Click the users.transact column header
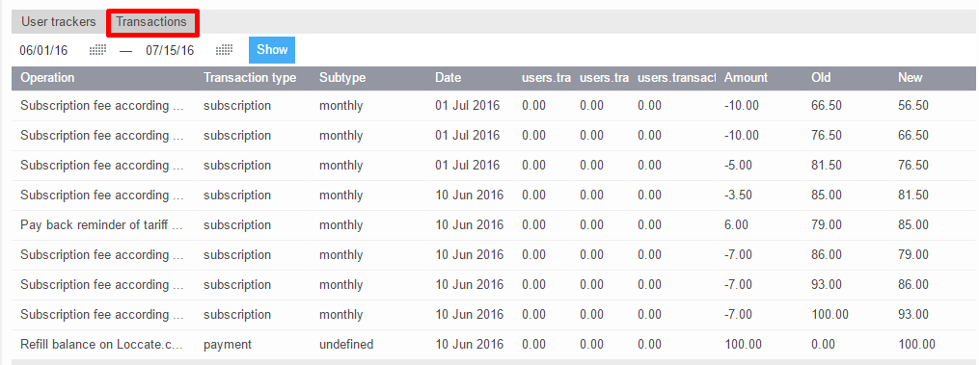The width and height of the screenshot is (979, 365). (676, 78)
